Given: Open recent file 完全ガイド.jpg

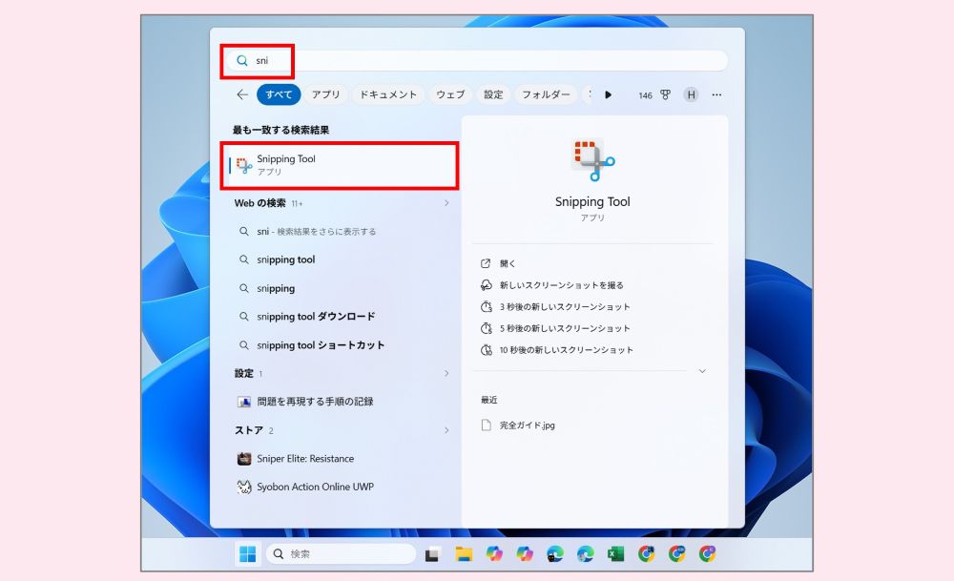Looking at the screenshot, I should point(527,425).
